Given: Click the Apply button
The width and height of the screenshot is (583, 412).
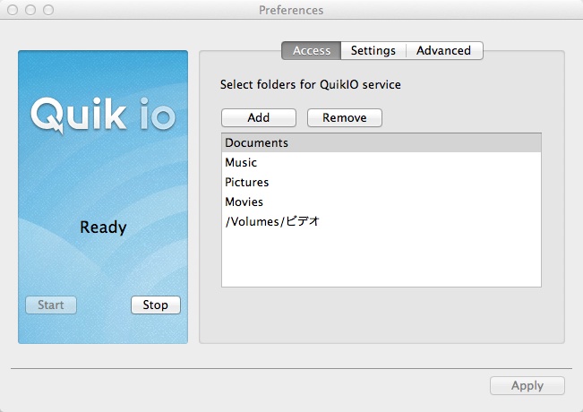Looking at the screenshot, I should click(527, 385).
